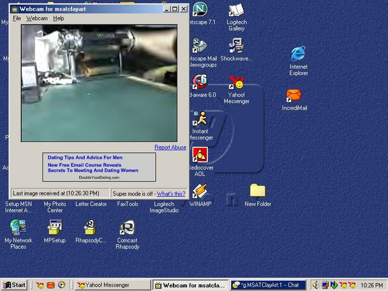Image resolution: width=388 pixels, height=291 pixels.
Task: Click the FaxTools label
Action: coord(127,204)
